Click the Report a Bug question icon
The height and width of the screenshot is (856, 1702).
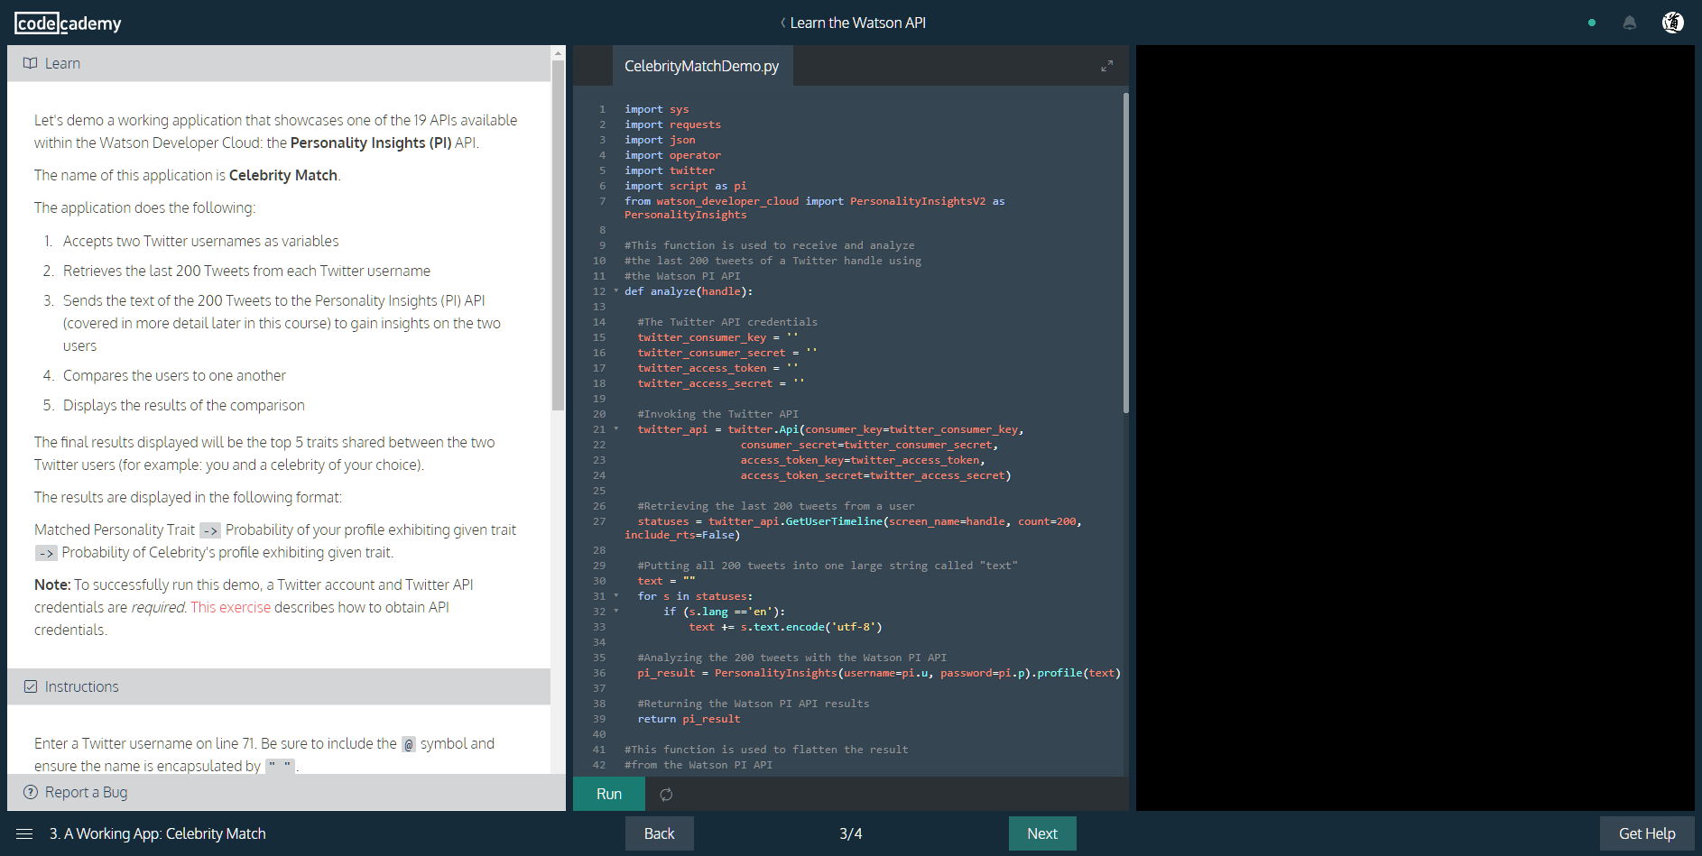pyautogui.click(x=31, y=792)
